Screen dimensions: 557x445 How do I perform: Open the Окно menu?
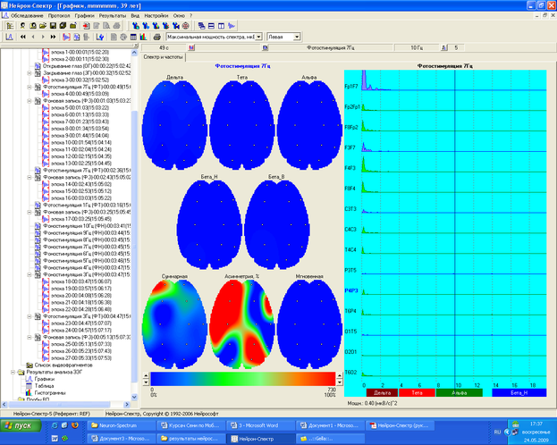179,15
